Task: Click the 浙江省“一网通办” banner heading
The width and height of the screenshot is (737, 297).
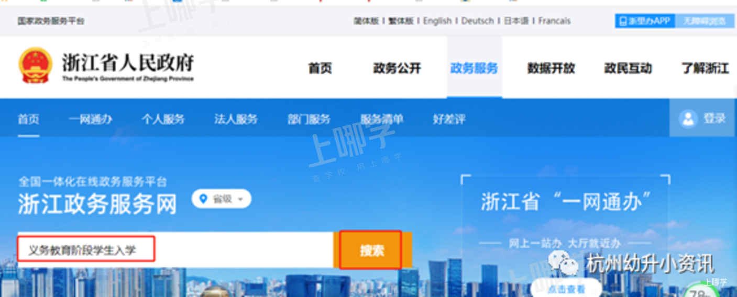Action: [x=566, y=202]
